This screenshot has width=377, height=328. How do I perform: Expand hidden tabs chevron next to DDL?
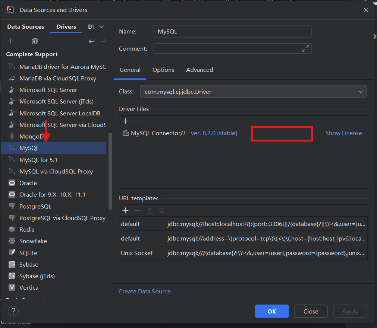(x=101, y=27)
